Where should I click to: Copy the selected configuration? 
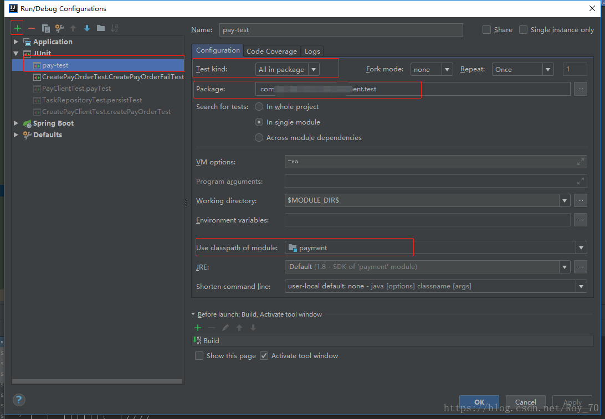45,28
